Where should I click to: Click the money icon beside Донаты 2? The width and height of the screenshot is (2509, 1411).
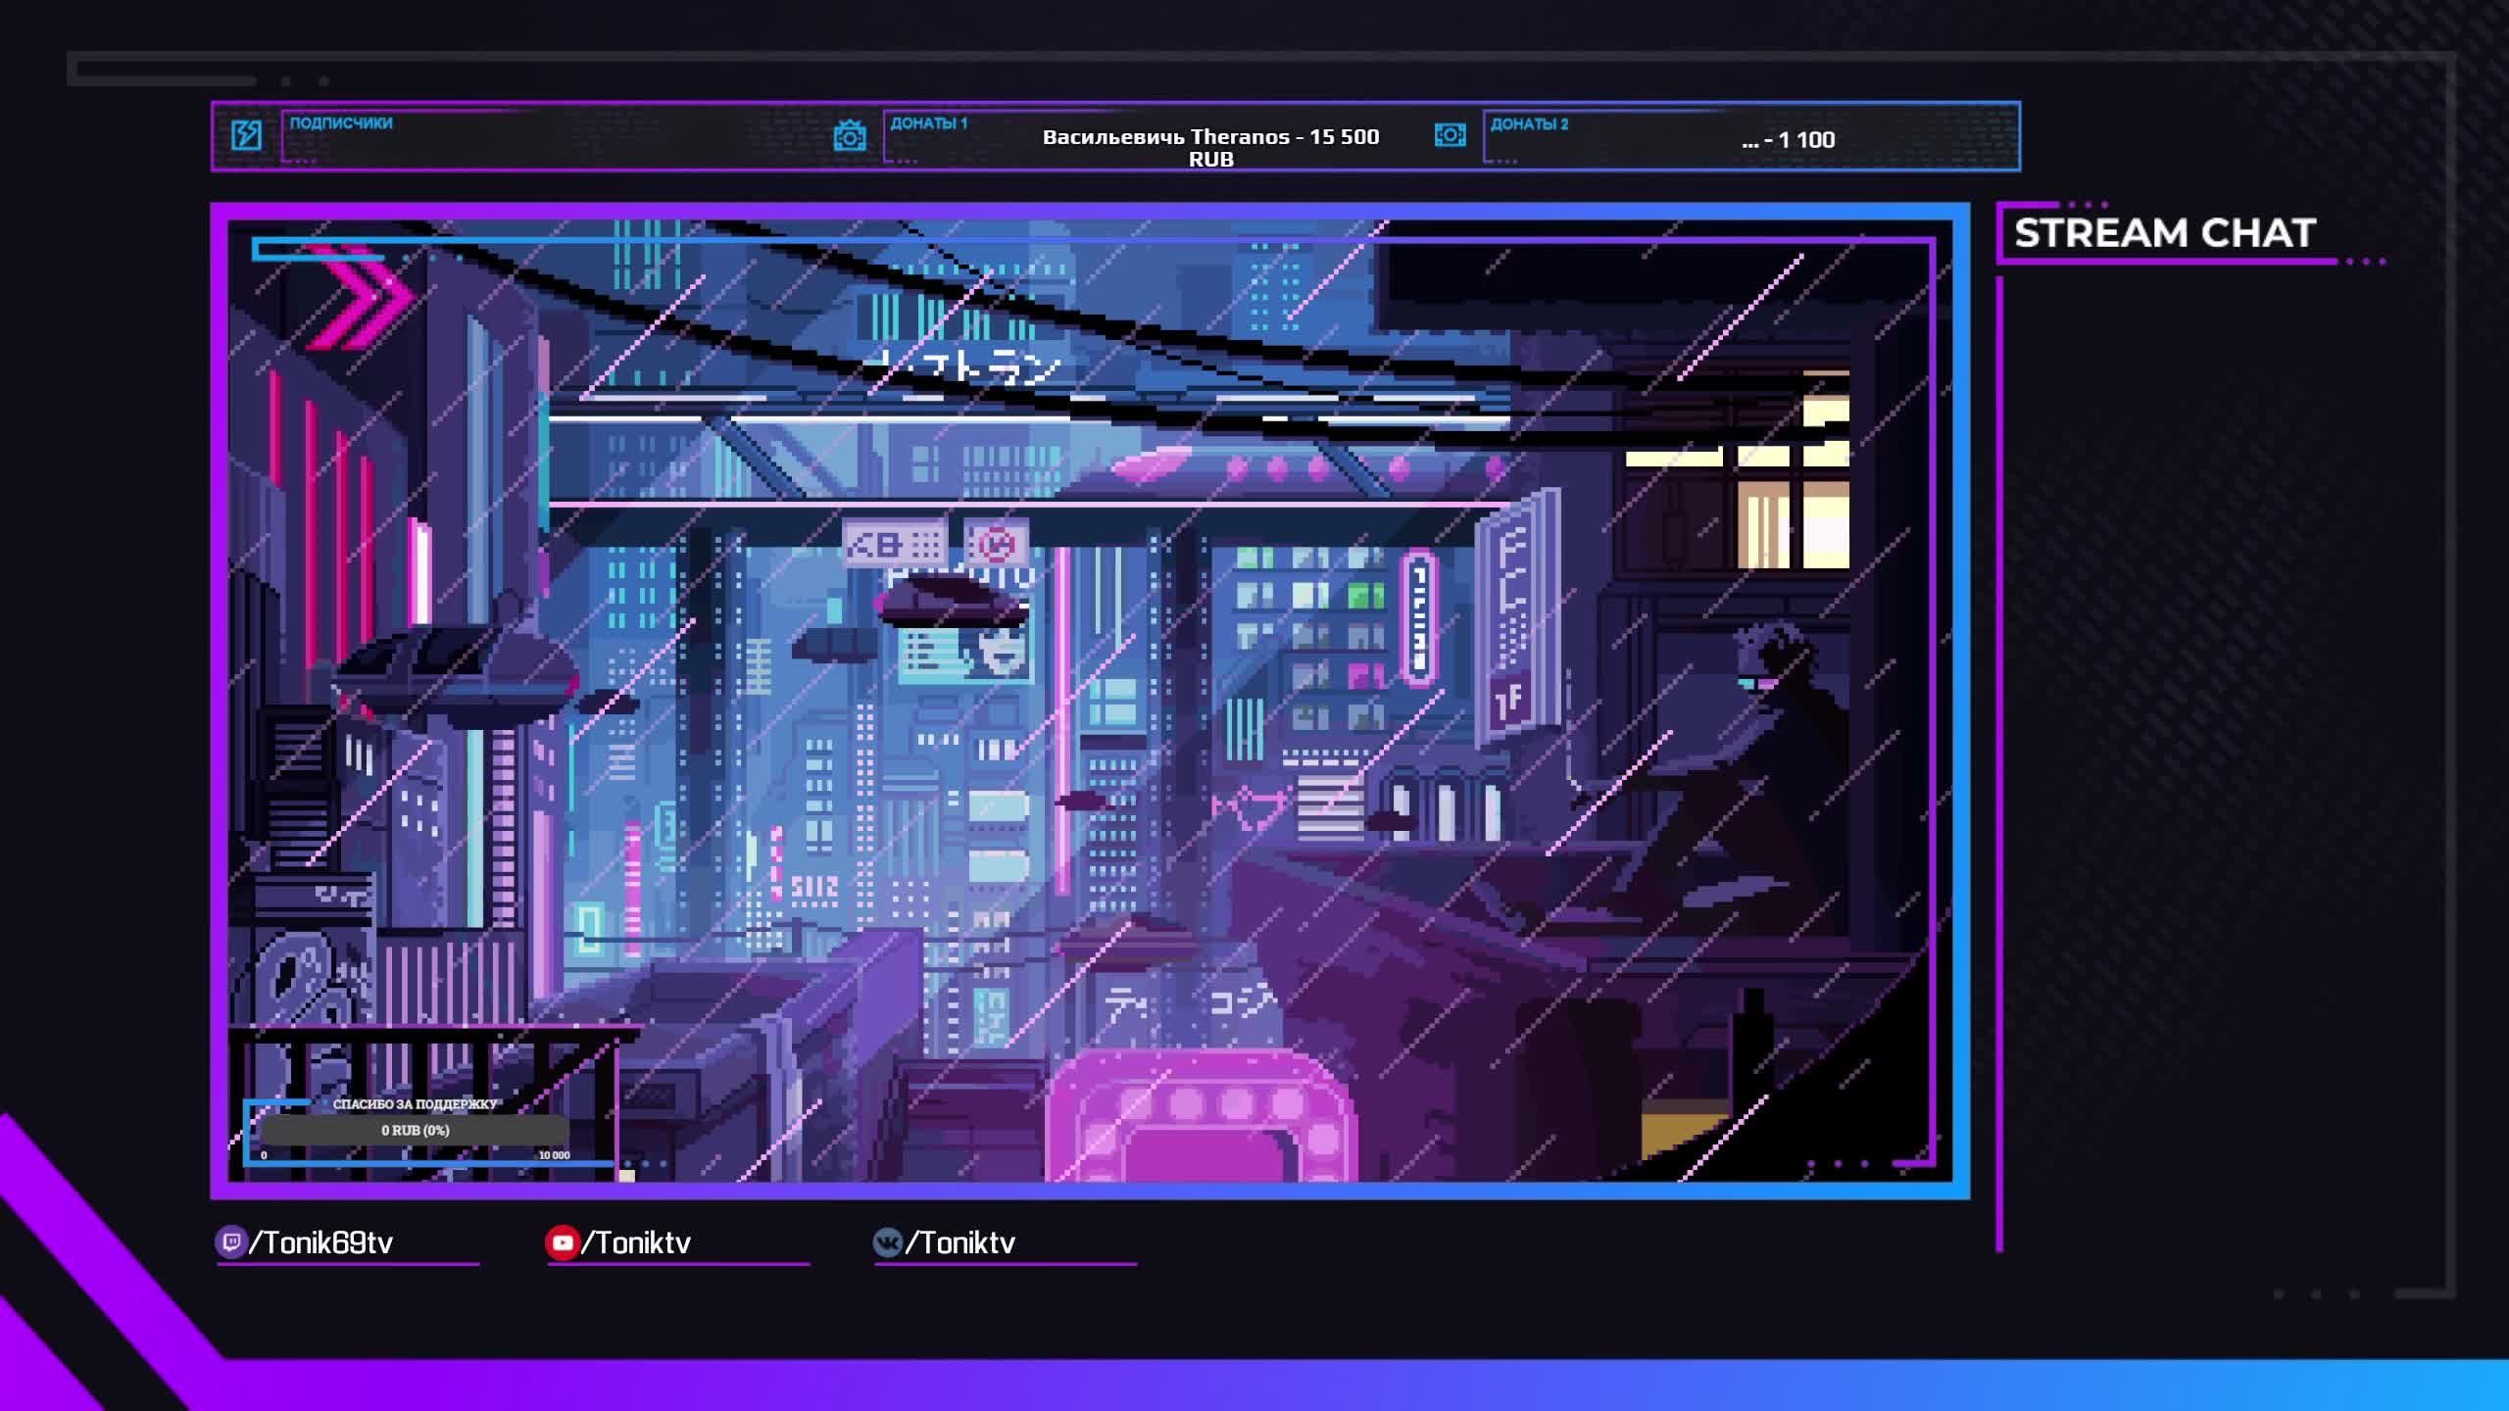(x=1450, y=135)
